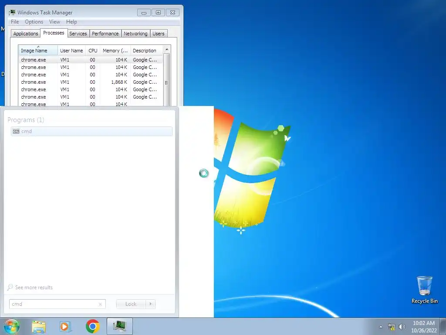Switch to the Performance tab
Image resolution: width=446 pixels, height=335 pixels.
(105, 34)
